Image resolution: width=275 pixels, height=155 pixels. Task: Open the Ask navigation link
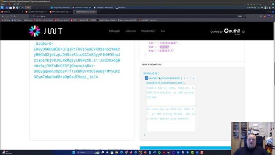(x=163, y=31)
